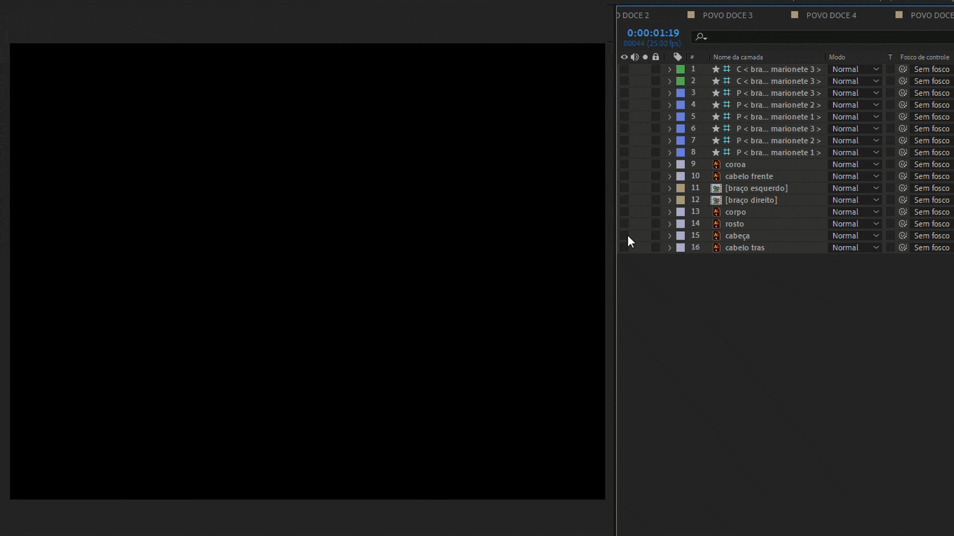The height and width of the screenshot is (536, 954).
Task: Toggle visibility of the rosto layer
Action: [x=624, y=224]
